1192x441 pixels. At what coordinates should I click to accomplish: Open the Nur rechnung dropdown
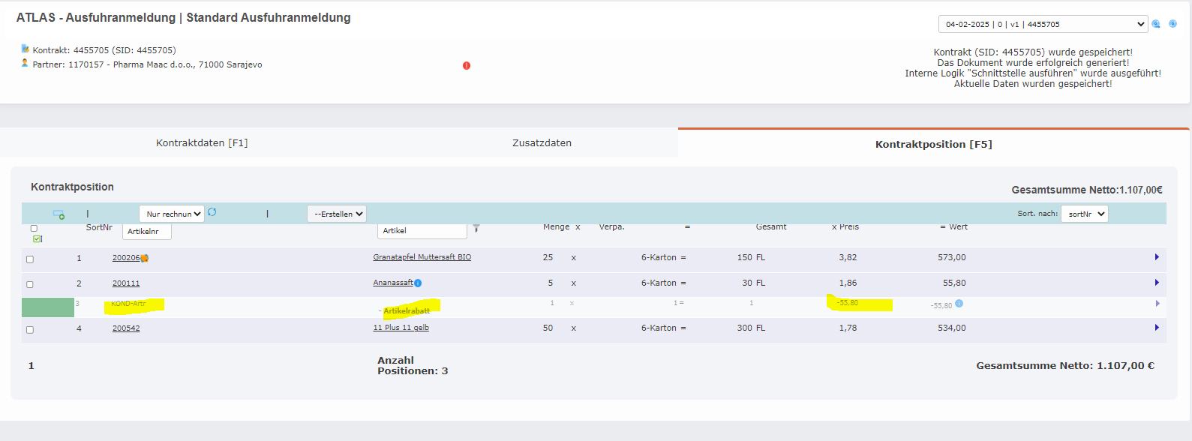(x=172, y=214)
